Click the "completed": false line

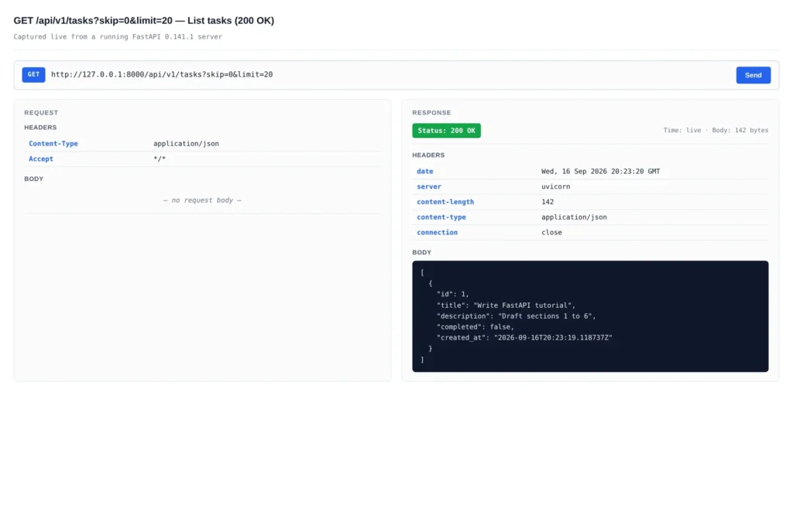475,326
